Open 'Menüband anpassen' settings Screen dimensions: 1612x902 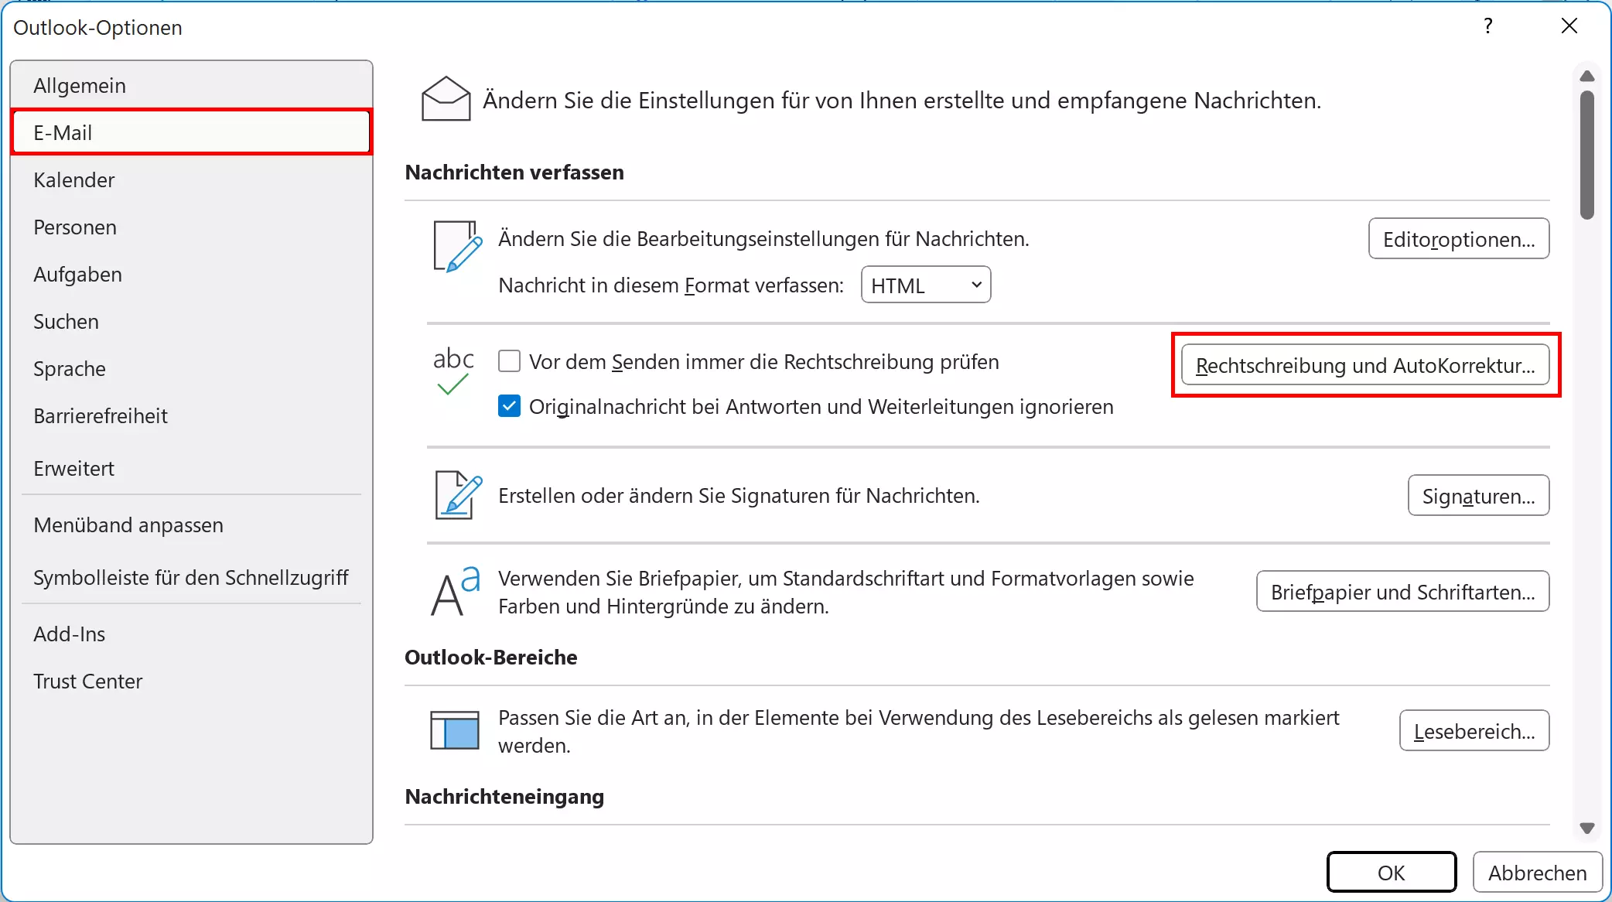tap(192, 524)
